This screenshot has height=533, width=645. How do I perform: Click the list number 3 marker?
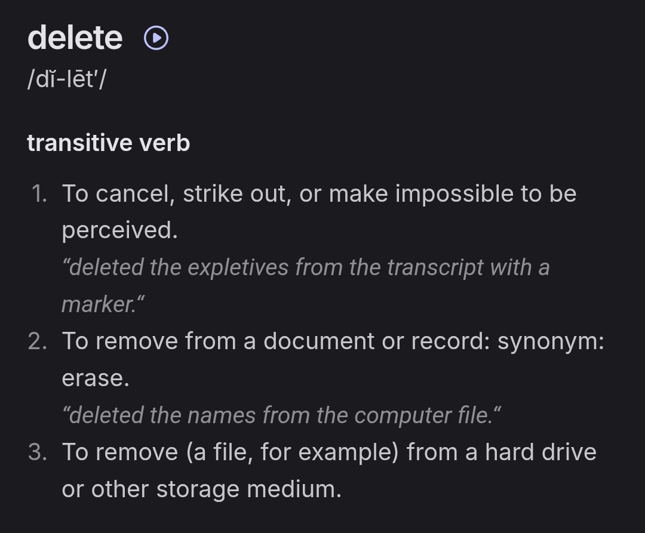pyautogui.click(x=38, y=452)
